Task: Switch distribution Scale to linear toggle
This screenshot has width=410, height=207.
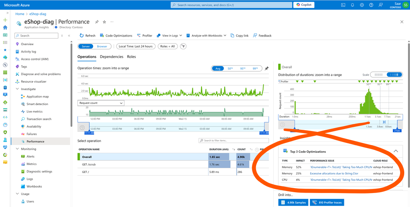Action: tap(379, 75)
